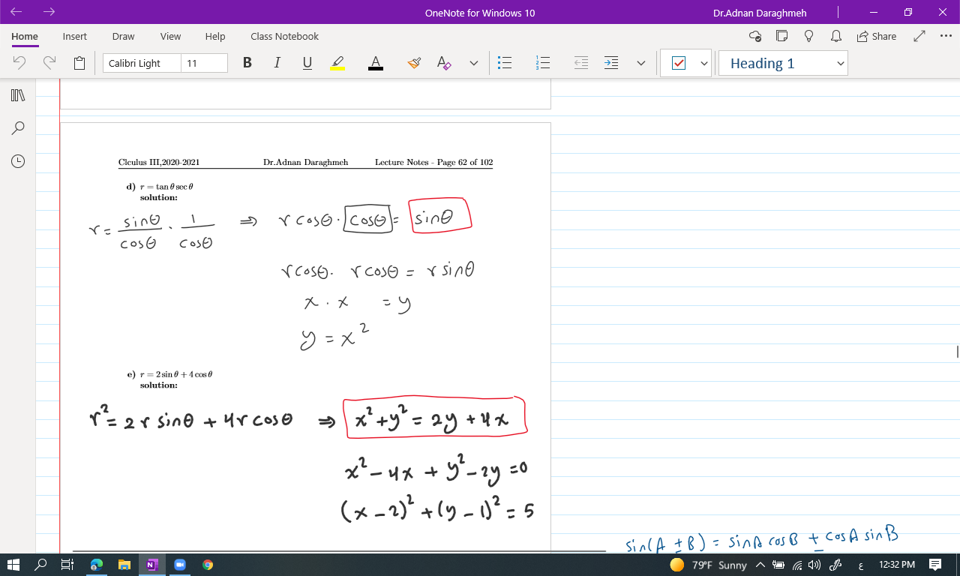Clear formatting with eraser A icon
Viewport: 960px width, 576px height.
pos(444,63)
